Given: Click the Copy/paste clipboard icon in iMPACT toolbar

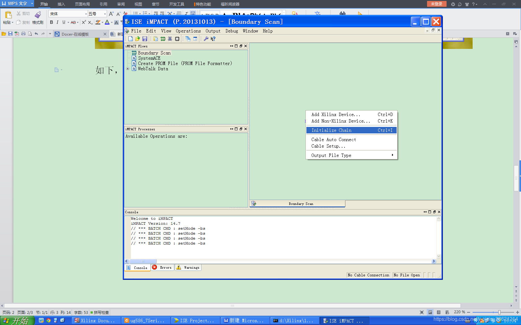Looking at the screenshot, I should point(156,39).
